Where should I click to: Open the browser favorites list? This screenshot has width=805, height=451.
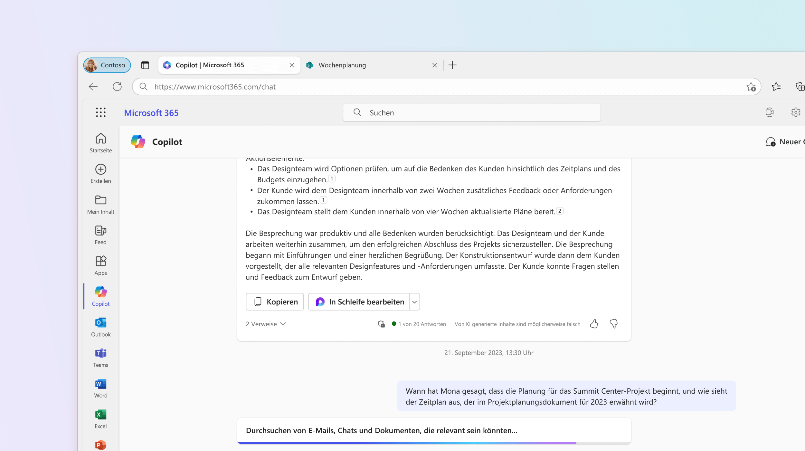[x=776, y=86]
